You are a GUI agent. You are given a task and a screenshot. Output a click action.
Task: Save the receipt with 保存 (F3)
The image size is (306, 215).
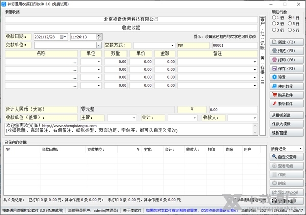(x=286, y=68)
